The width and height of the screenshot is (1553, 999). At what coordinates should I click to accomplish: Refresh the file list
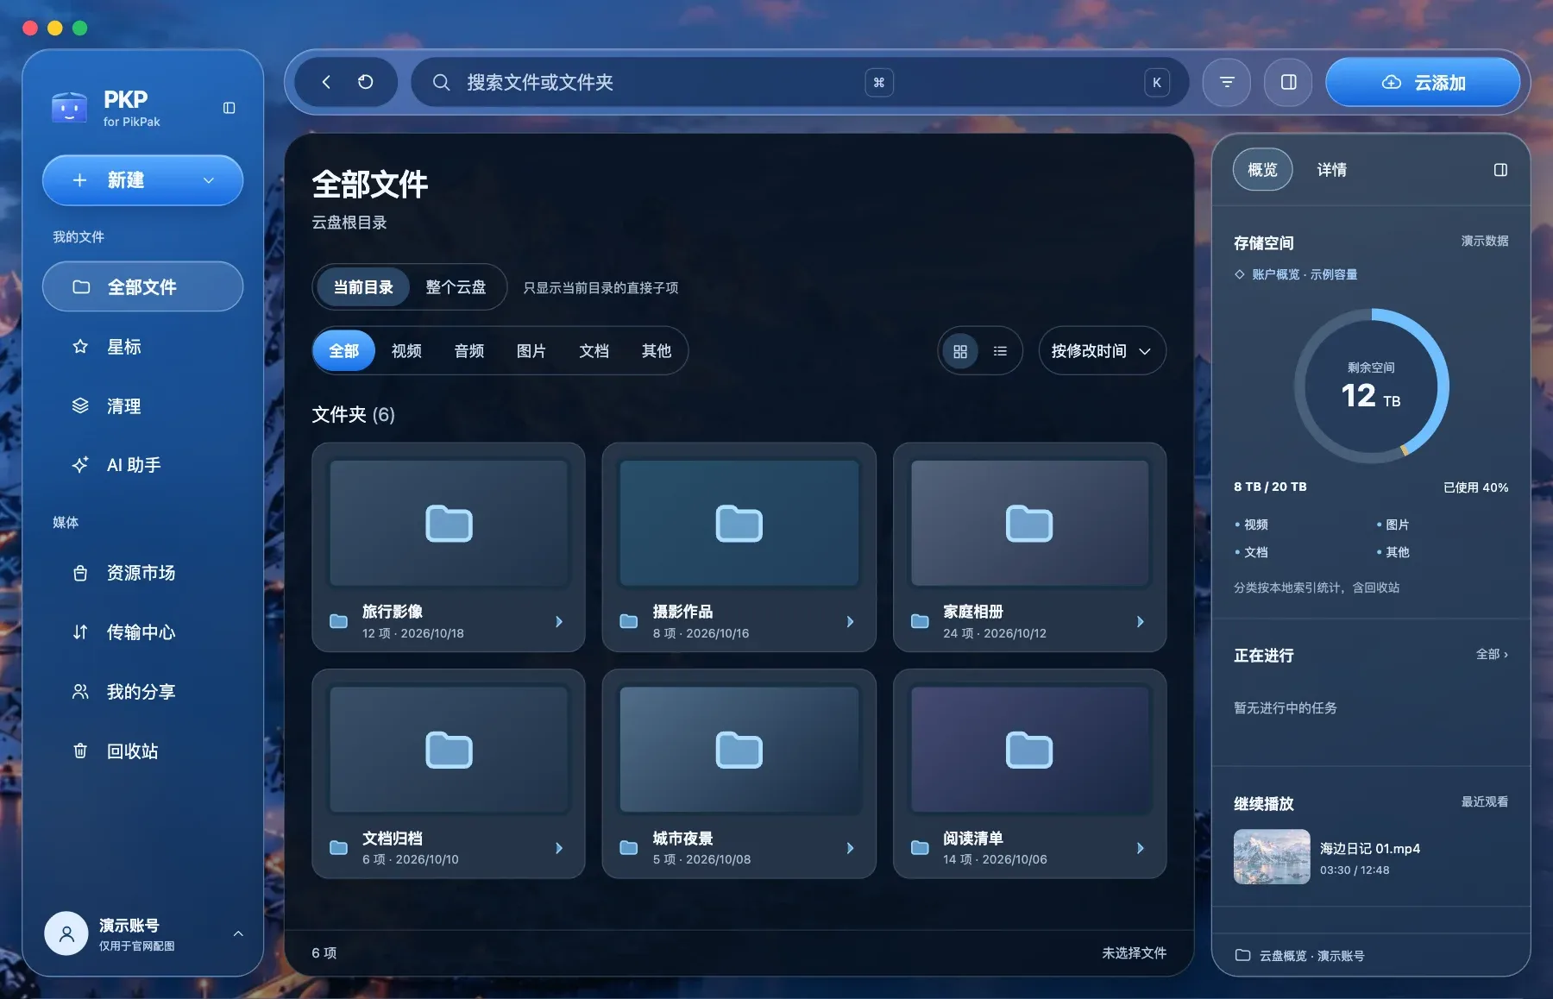tap(366, 82)
